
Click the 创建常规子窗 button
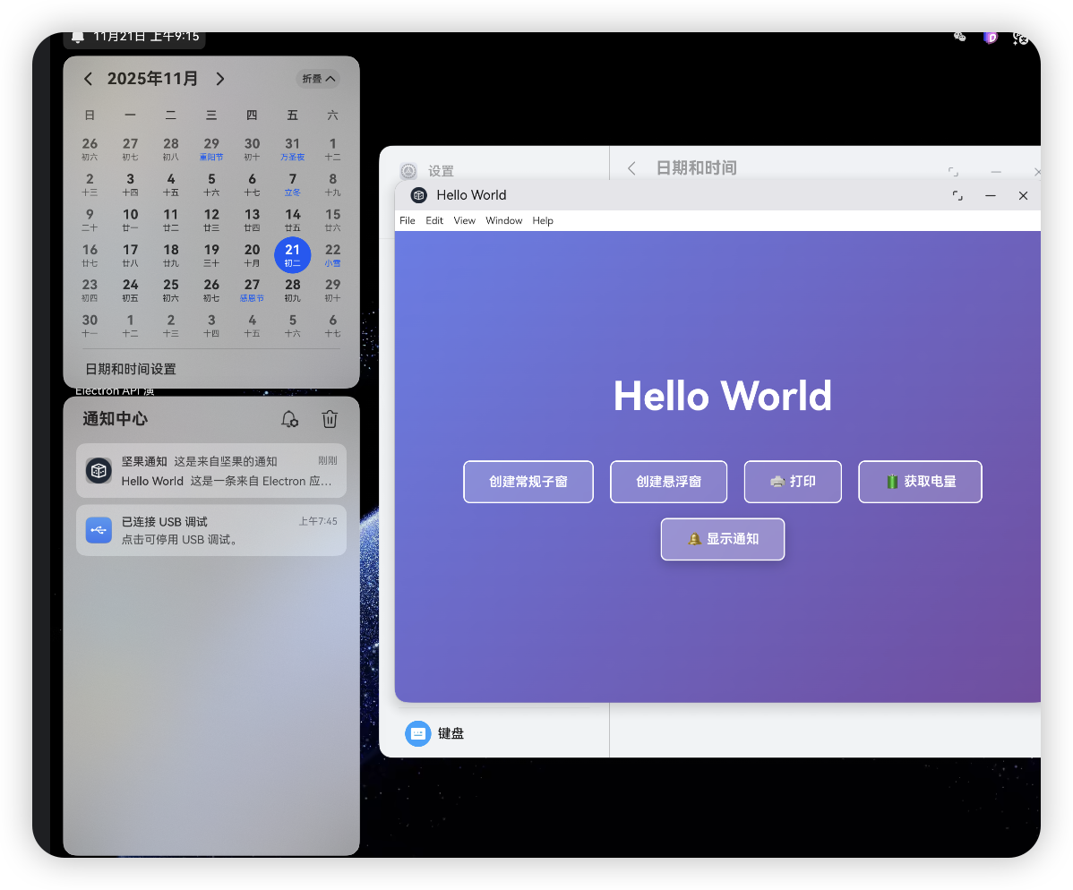[528, 482]
